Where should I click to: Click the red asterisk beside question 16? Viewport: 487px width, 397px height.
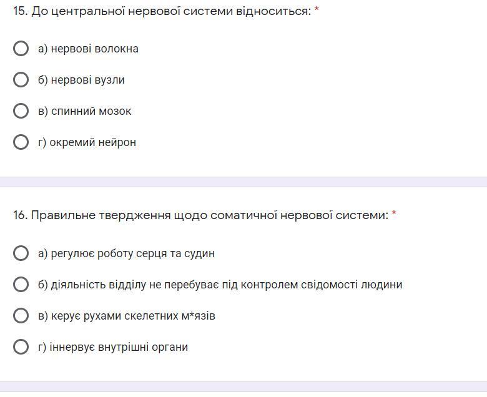click(x=394, y=215)
